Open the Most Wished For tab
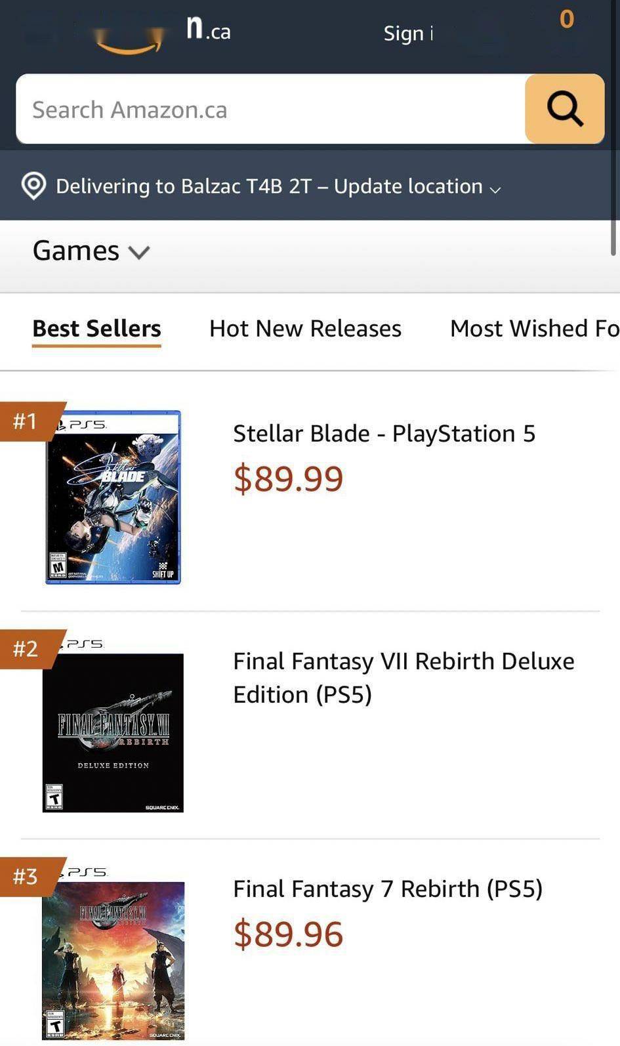 point(534,328)
